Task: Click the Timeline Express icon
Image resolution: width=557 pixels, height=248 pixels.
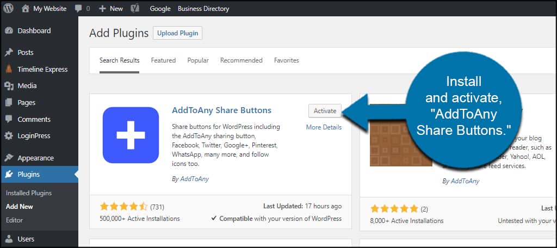Action: click(9, 69)
